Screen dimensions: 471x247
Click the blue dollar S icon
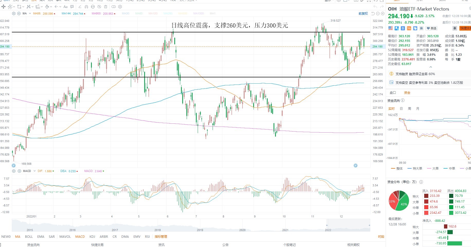(x=403, y=28)
